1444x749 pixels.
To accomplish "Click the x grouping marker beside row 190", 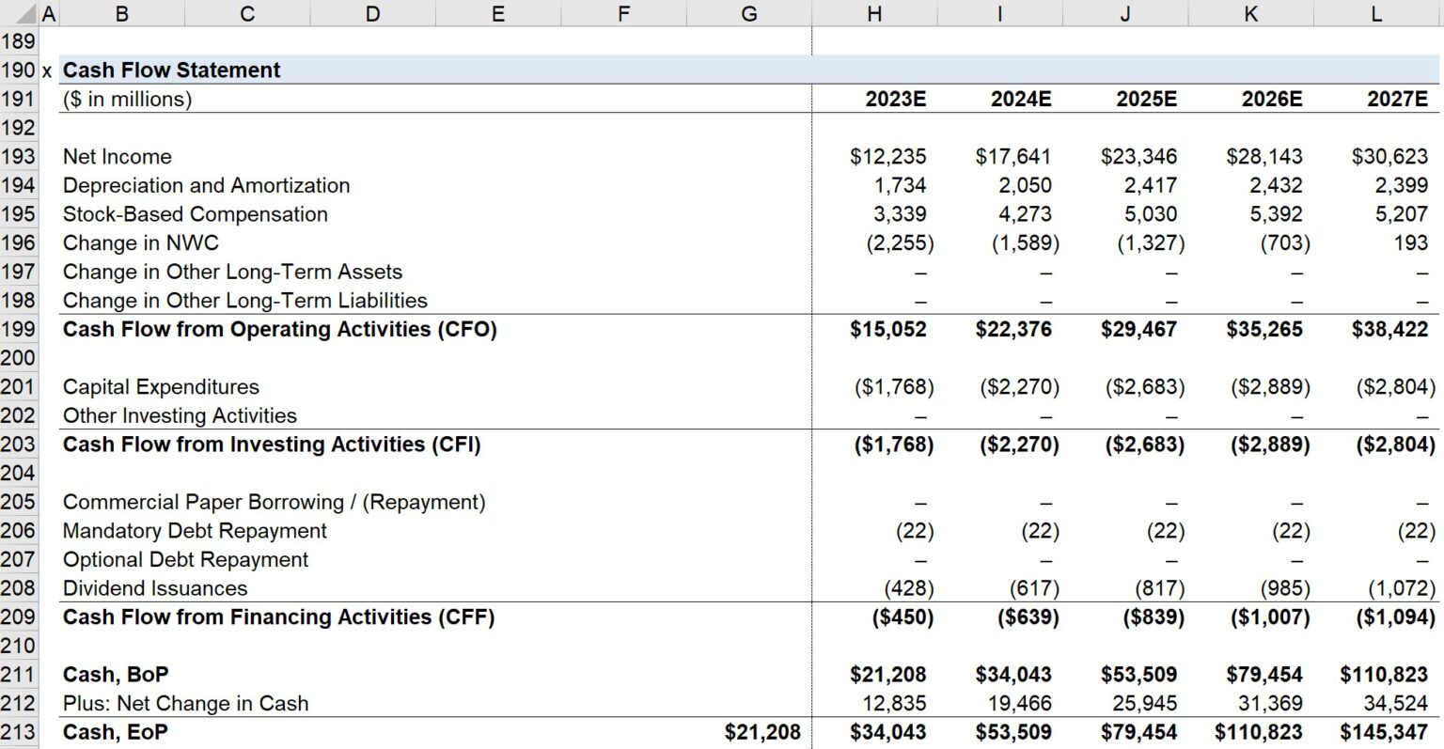I will [x=45, y=70].
